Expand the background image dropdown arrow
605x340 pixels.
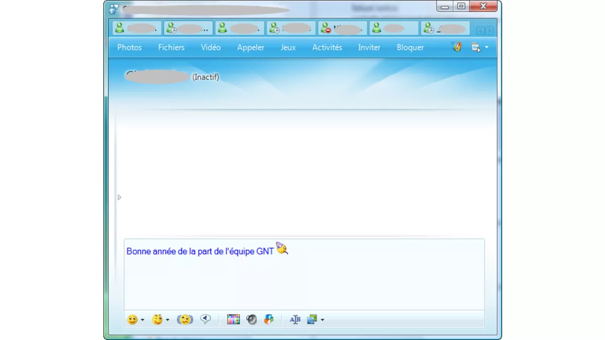(x=323, y=320)
